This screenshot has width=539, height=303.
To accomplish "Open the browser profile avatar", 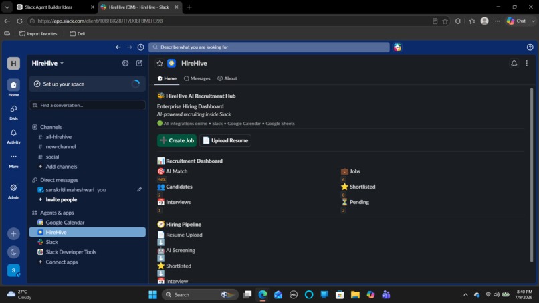I will pos(484,21).
